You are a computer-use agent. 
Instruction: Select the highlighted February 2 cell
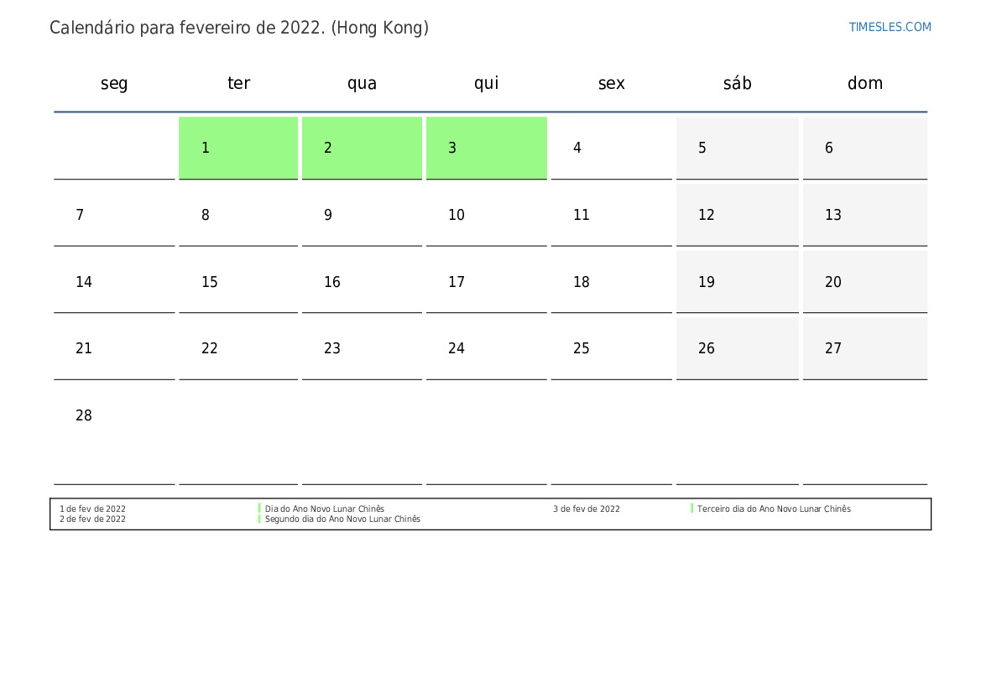363,148
